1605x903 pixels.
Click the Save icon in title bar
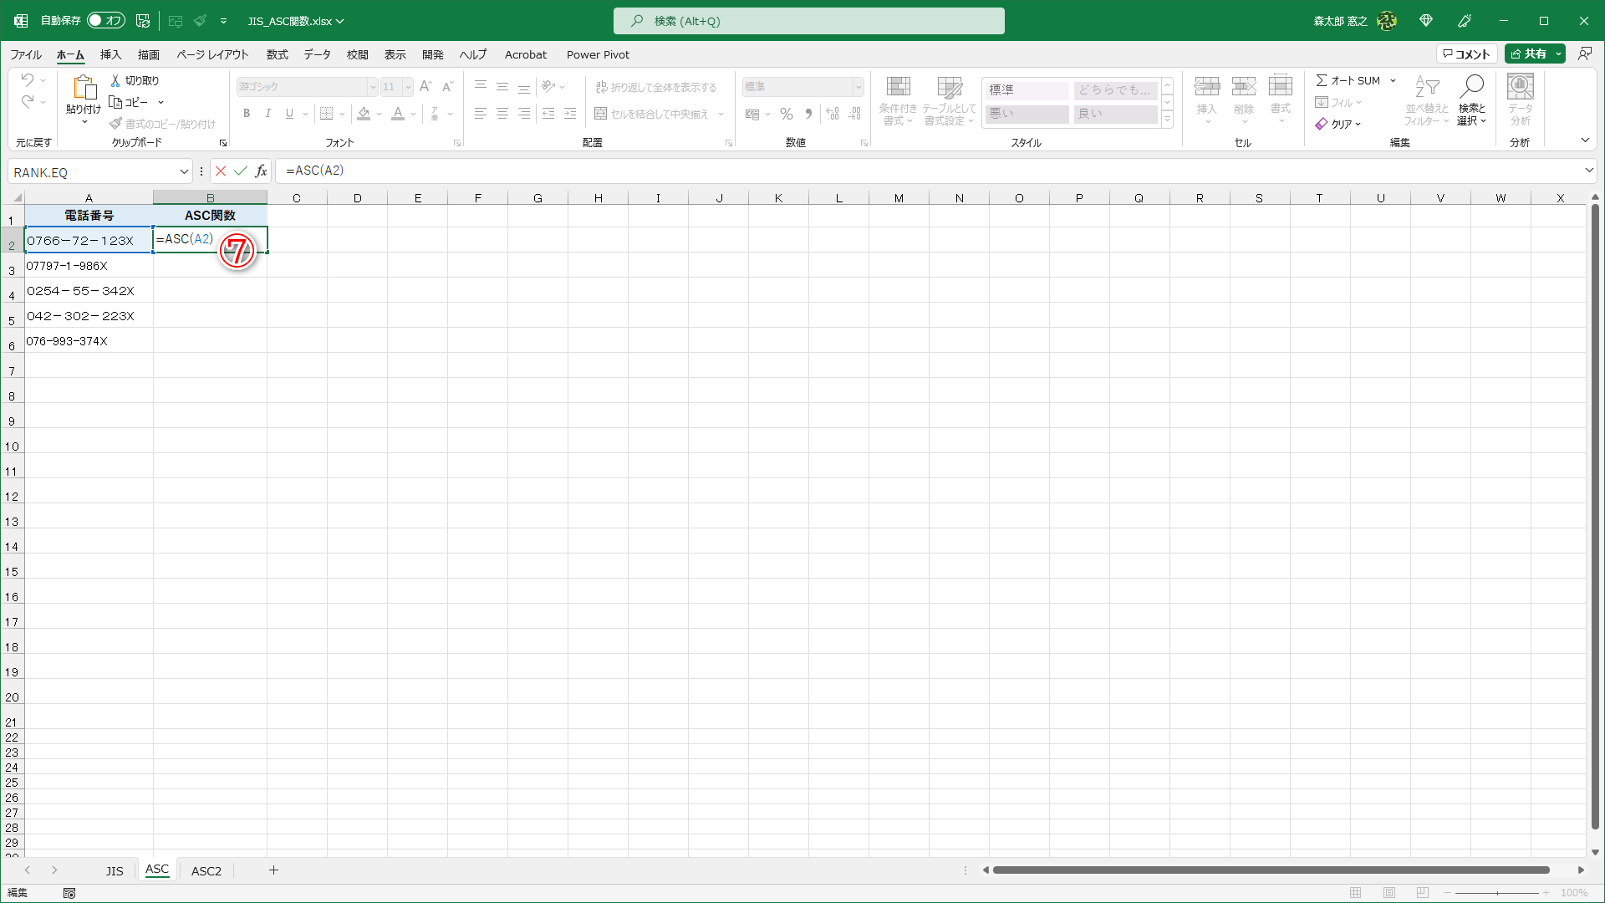click(x=143, y=21)
